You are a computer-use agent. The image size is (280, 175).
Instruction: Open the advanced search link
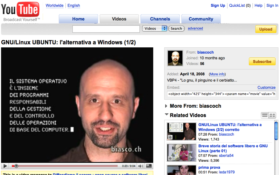(195, 28)
